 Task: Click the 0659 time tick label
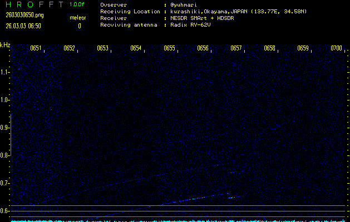[x=303, y=48]
